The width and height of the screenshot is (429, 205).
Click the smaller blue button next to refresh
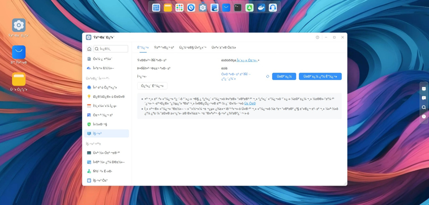tap(284, 76)
